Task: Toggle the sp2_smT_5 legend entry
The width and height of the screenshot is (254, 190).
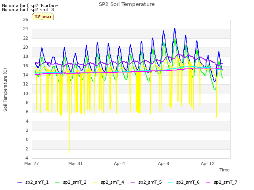Action: pyautogui.click(x=146, y=182)
